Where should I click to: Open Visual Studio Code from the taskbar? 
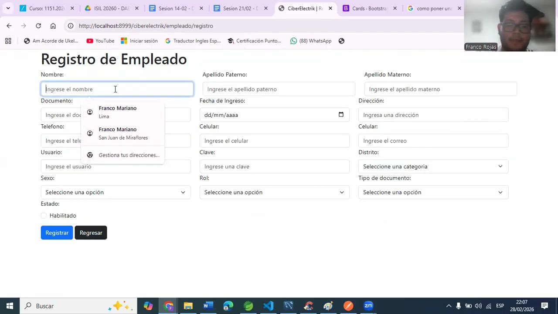(x=268, y=306)
